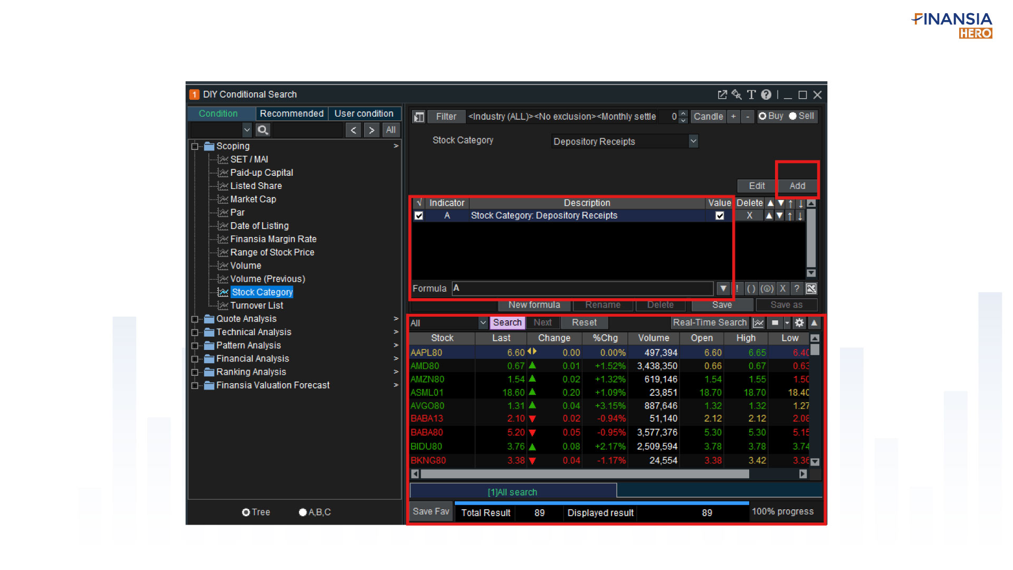Viewport: 1013px width, 570px height.
Task: Select Market Cap in Scoping tree
Action: coord(253,199)
